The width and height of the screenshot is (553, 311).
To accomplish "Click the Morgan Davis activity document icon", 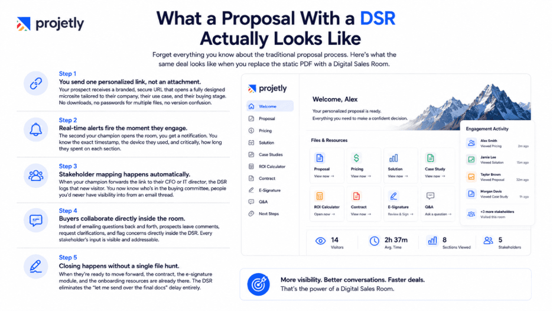I will 471,193.
